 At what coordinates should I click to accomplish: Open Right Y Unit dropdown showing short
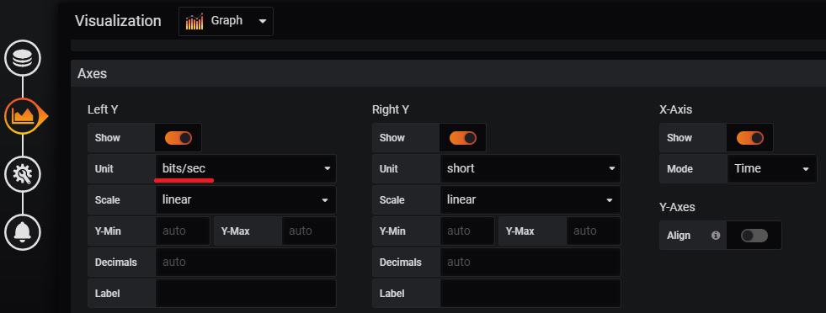530,169
